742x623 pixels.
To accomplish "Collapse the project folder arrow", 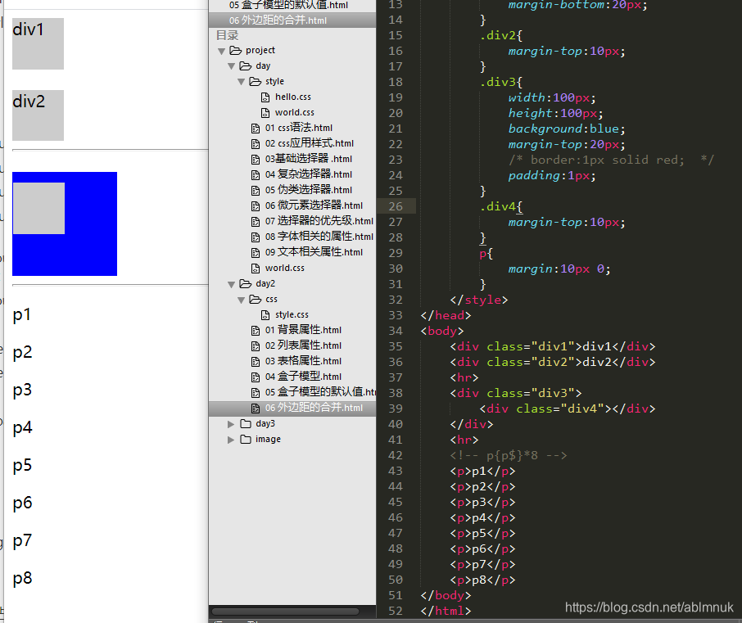I will (221, 51).
